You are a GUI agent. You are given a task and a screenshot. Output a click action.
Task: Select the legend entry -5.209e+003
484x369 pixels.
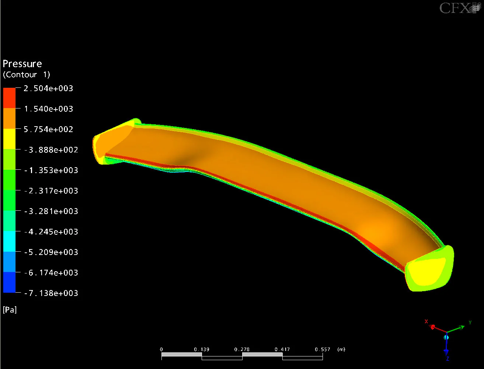pyautogui.click(x=50, y=252)
